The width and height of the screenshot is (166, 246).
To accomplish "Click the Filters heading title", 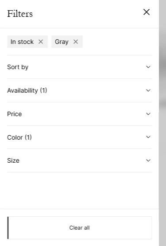I will [20, 14].
